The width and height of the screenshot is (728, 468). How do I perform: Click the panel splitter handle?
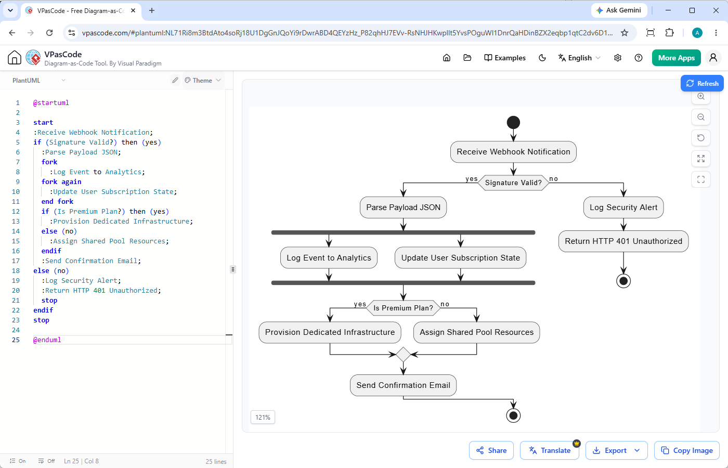[232, 269]
